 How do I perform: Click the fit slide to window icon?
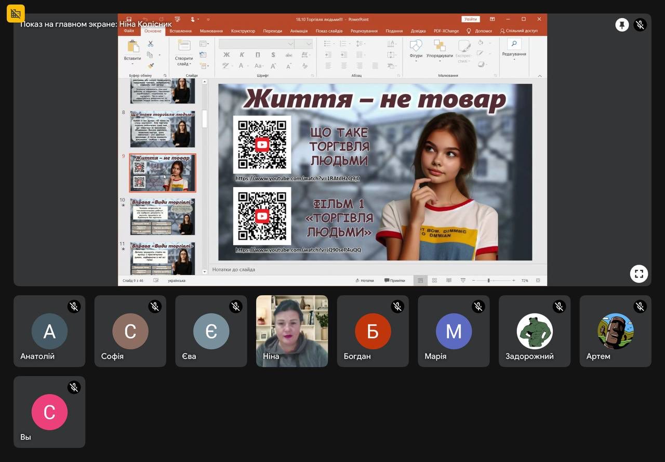click(x=538, y=281)
